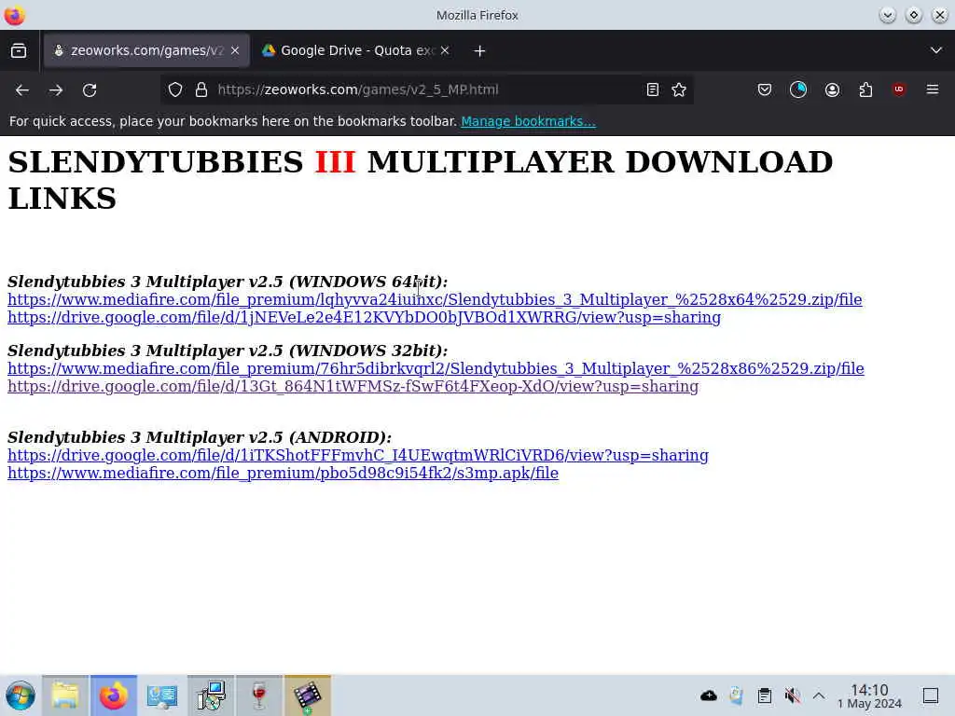Click the blue circular extension icon in toolbar

(x=798, y=89)
